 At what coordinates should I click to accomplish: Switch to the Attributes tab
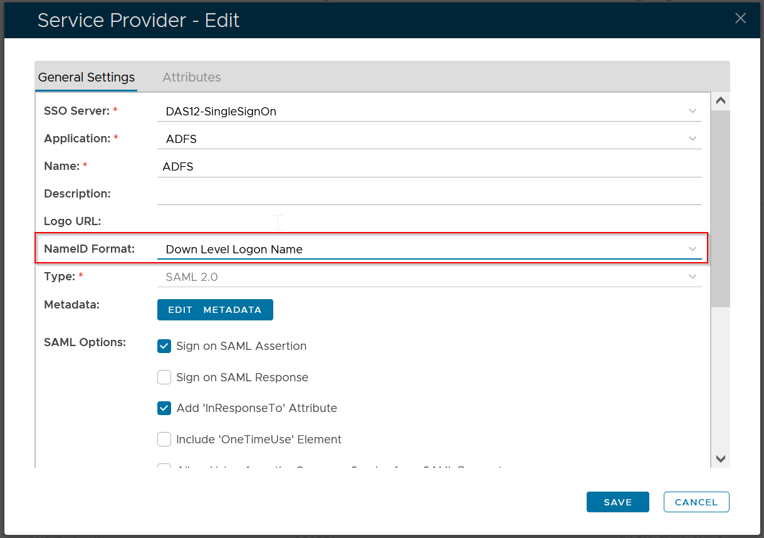pyautogui.click(x=191, y=77)
